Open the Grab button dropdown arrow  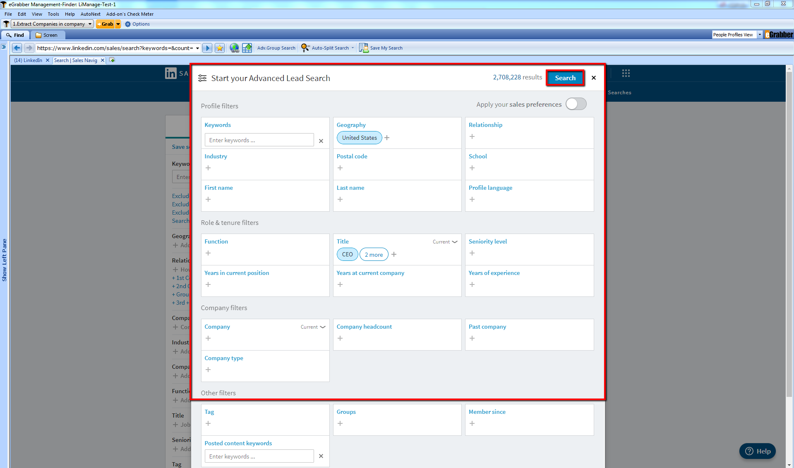tap(118, 24)
